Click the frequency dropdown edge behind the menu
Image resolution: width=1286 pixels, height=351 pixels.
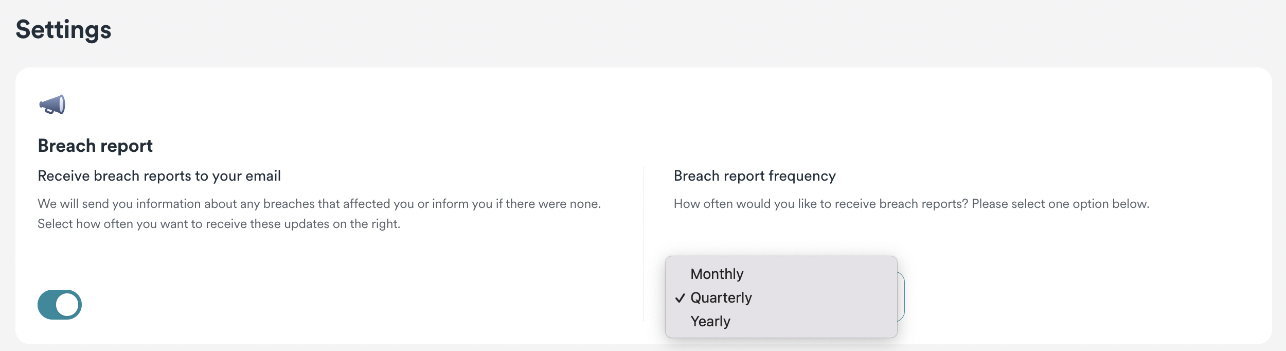901,297
